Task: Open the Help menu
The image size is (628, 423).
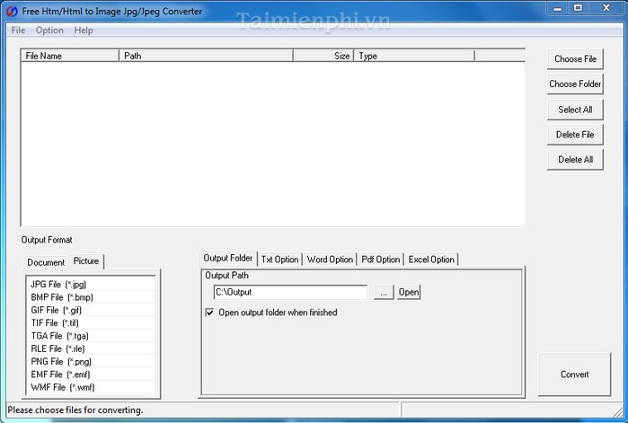Action: point(84,31)
